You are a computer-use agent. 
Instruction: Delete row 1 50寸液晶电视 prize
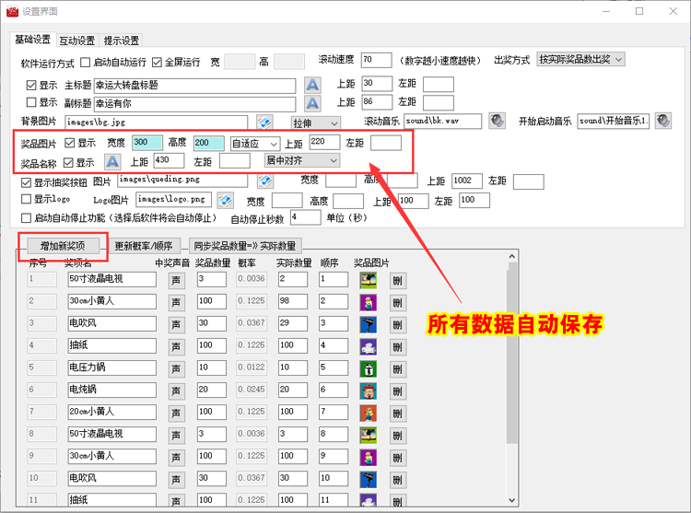[x=398, y=281]
